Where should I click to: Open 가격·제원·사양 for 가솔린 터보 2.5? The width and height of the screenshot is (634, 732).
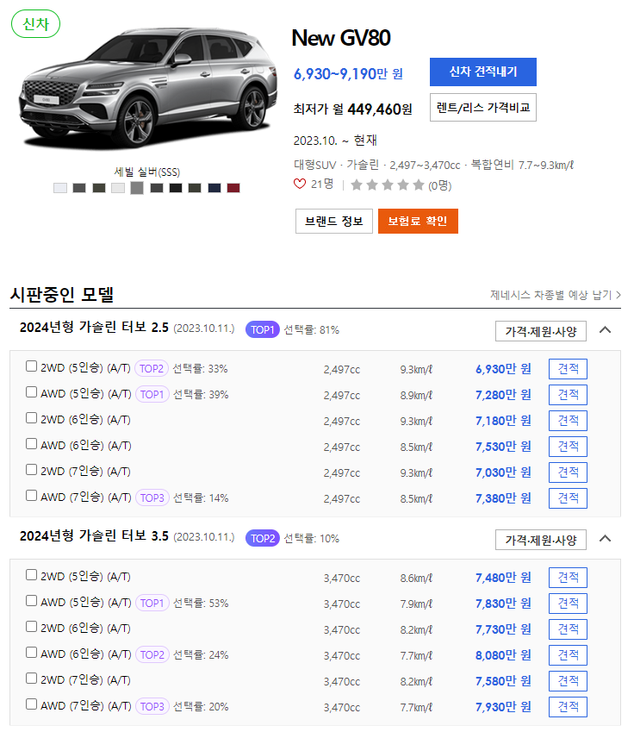click(541, 331)
